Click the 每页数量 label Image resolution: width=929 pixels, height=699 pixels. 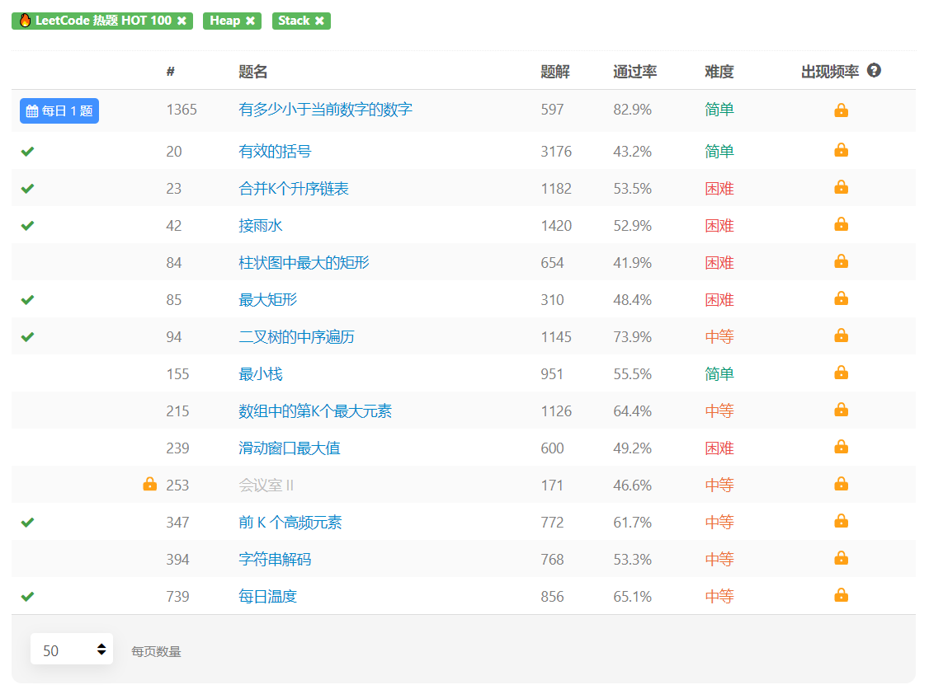click(x=156, y=652)
